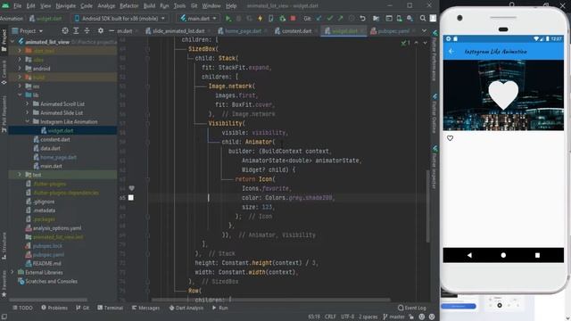Open Project panel settings gear
This screenshot has height=321, width=571.
point(101,31)
